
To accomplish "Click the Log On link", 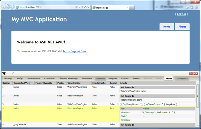I will (181, 14).
